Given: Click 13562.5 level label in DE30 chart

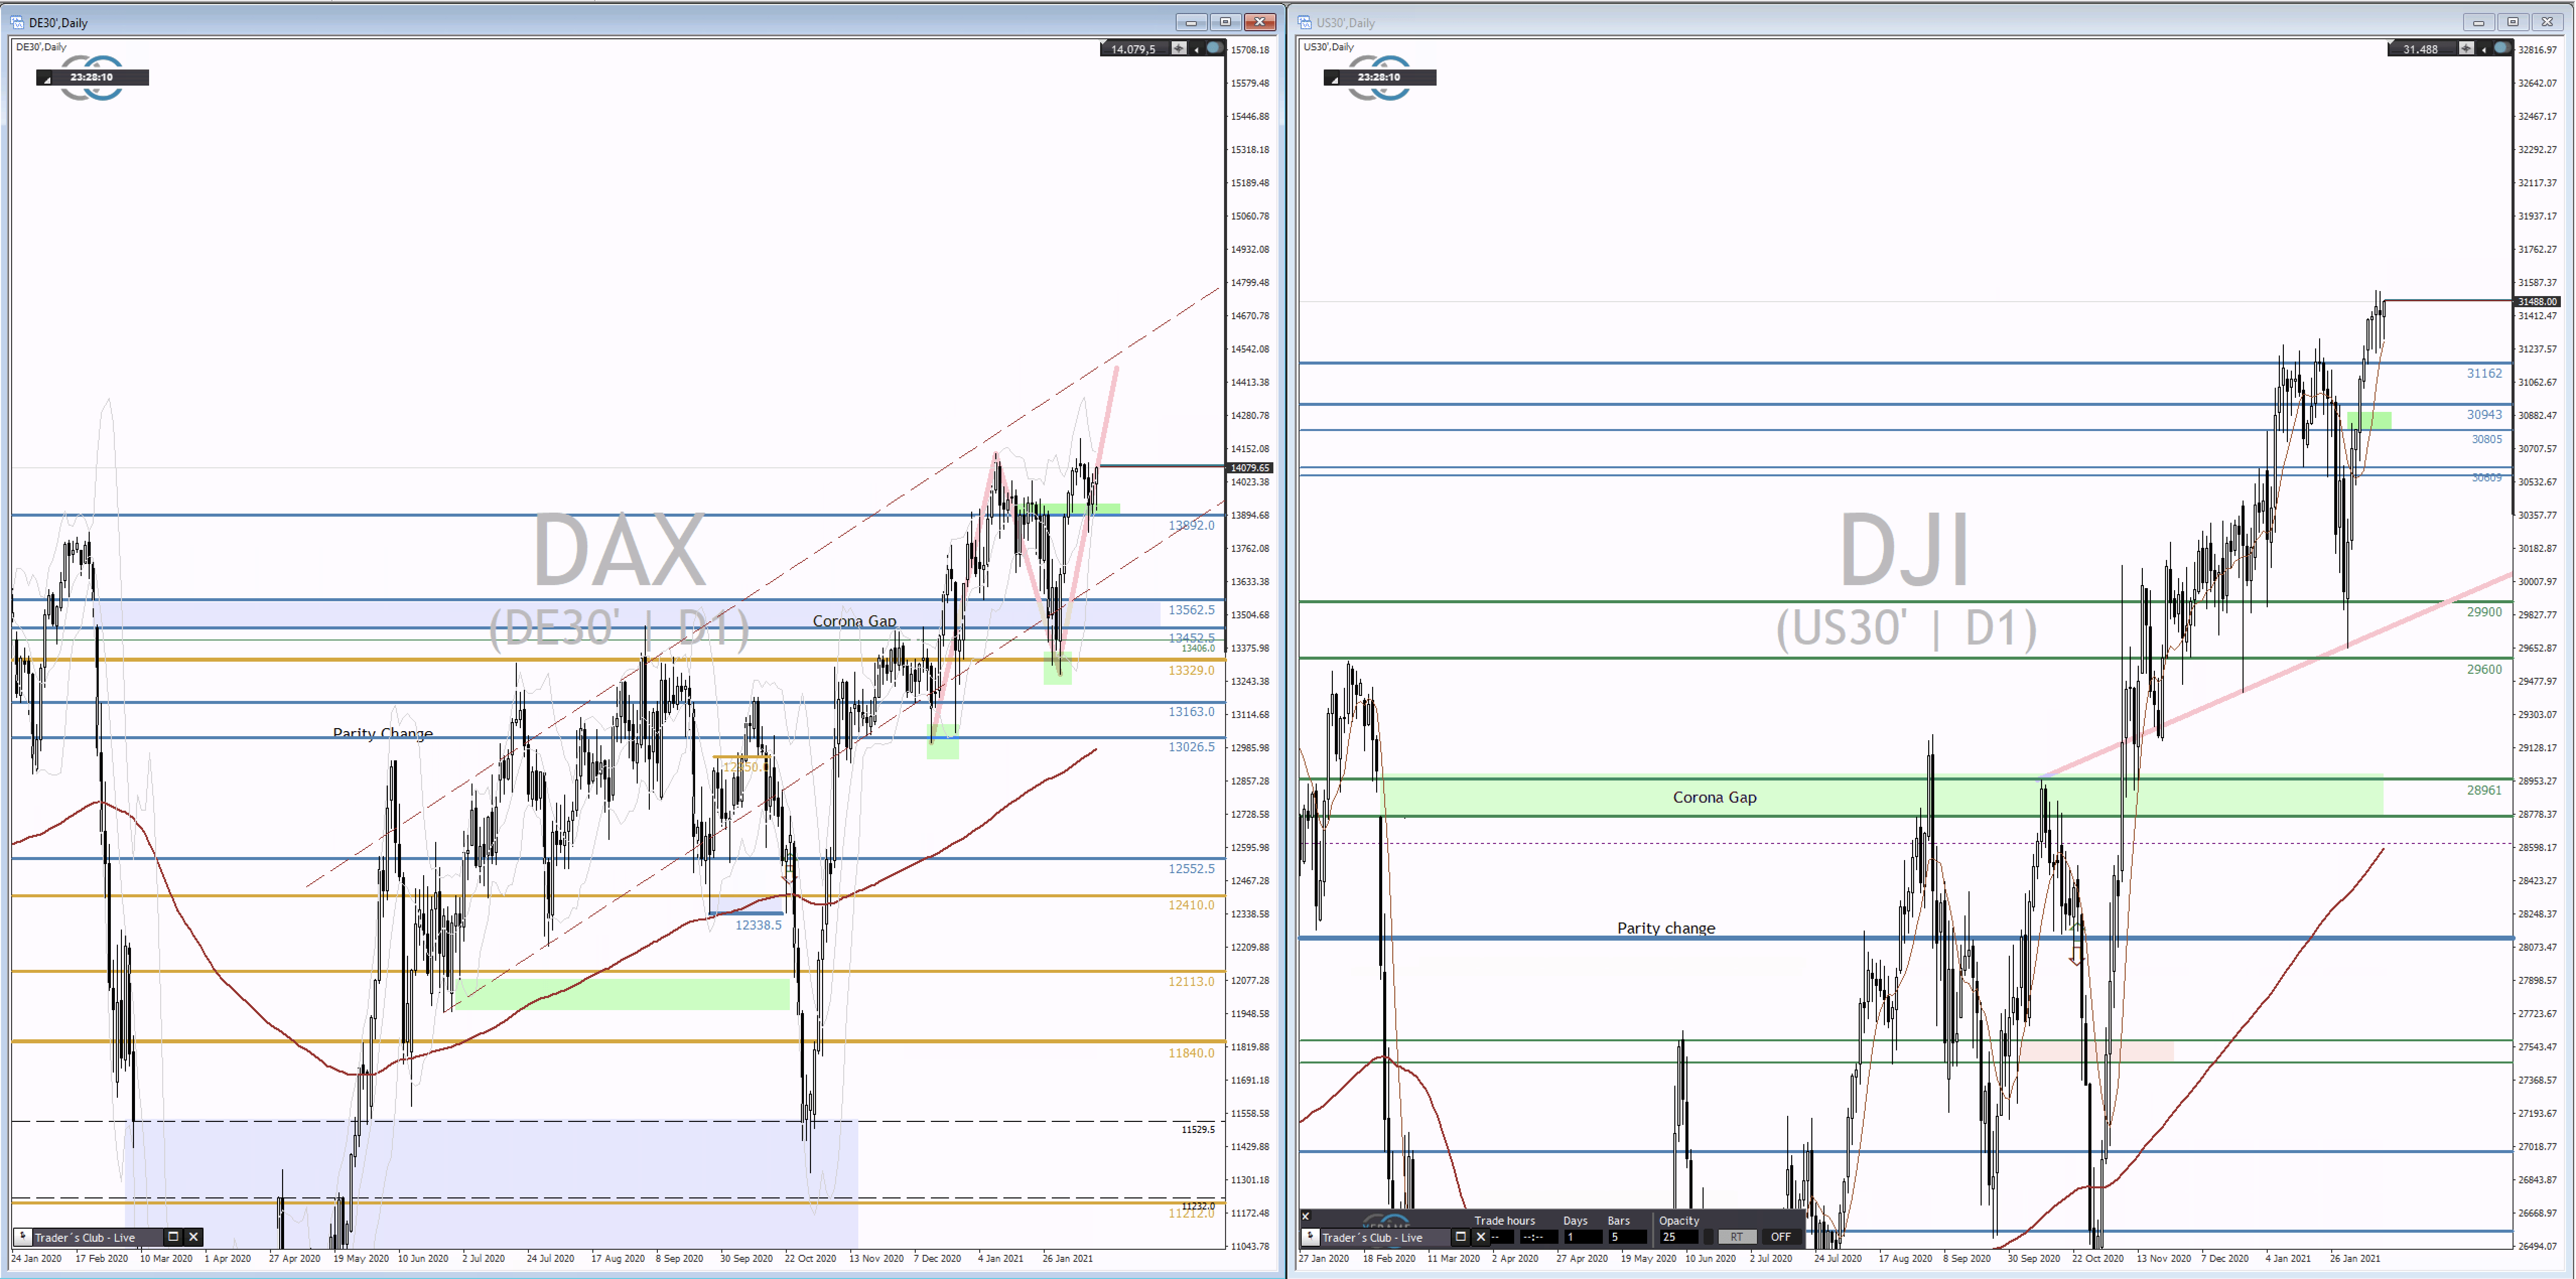Looking at the screenshot, I should (1192, 610).
